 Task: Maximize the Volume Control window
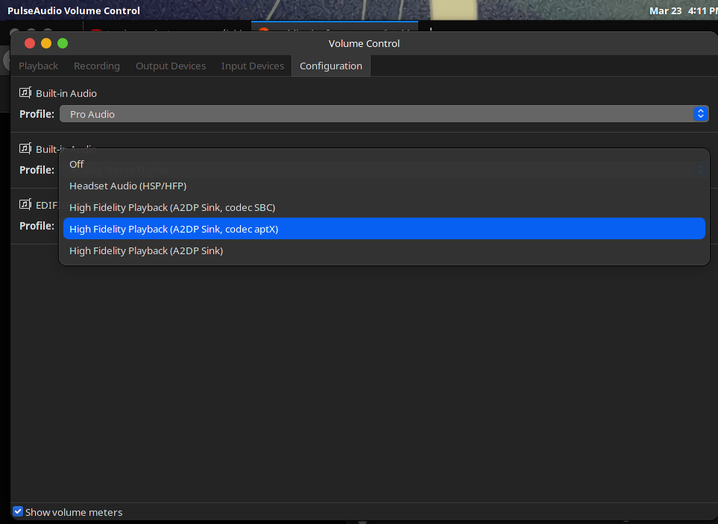[x=63, y=43]
